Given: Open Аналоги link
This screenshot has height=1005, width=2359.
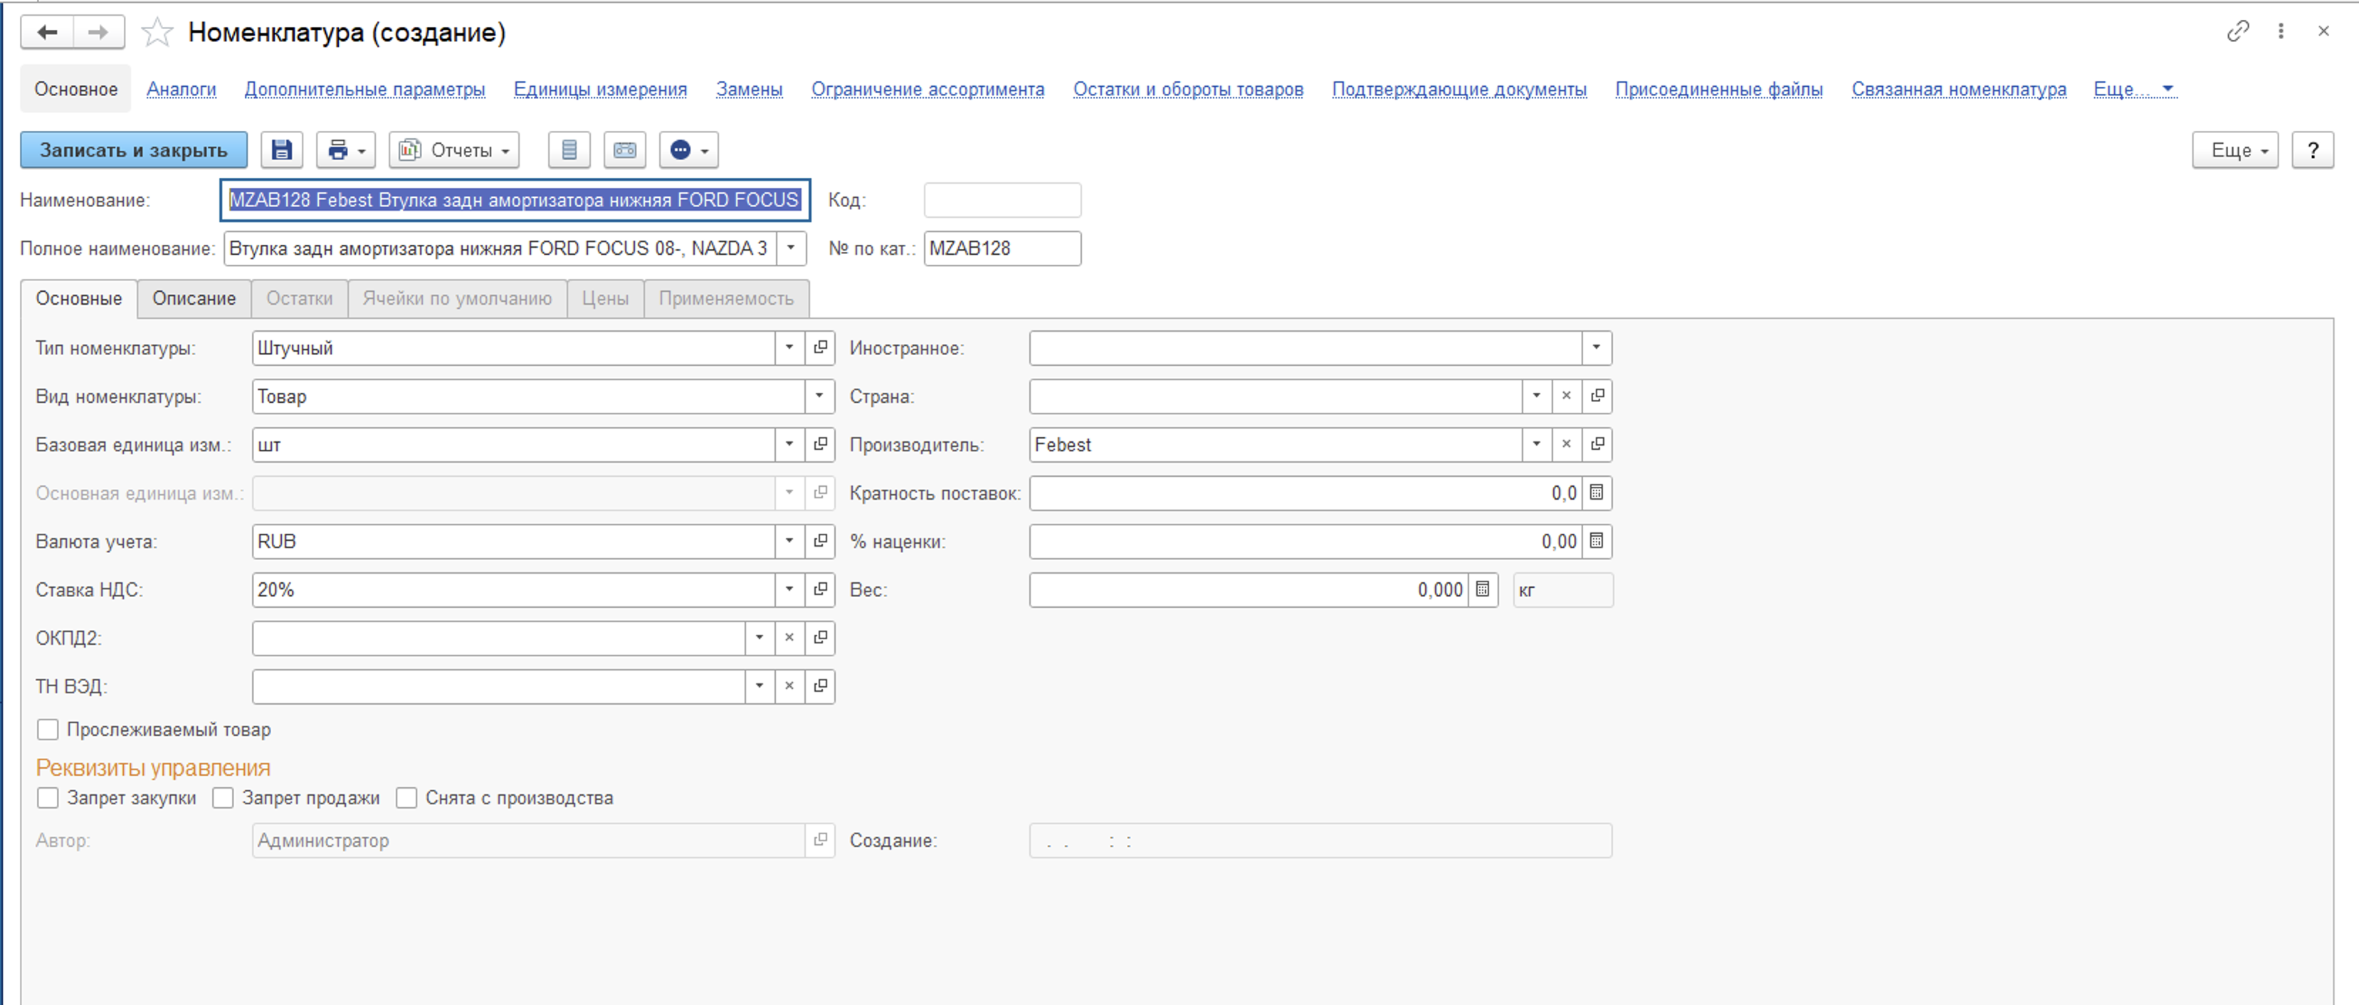Looking at the screenshot, I should coord(182,89).
